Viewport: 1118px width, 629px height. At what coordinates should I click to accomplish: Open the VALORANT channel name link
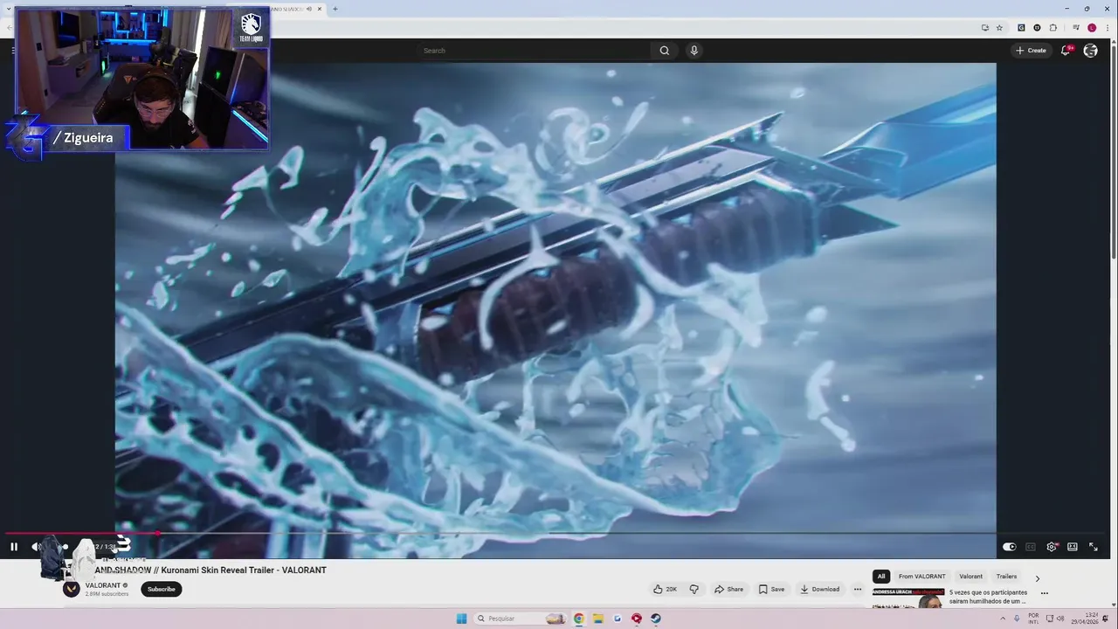tap(103, 585)
